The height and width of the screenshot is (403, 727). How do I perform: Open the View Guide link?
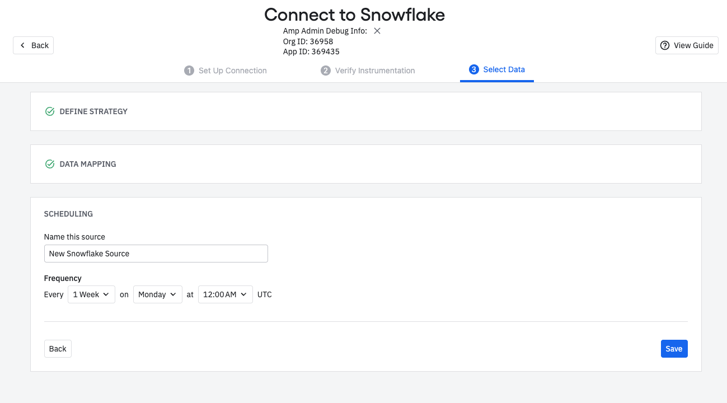point(687,45)
